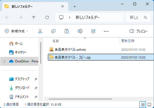Switch to large icons view in status bar
Viewport: 154px width, 108px height.
coord(149,105)
